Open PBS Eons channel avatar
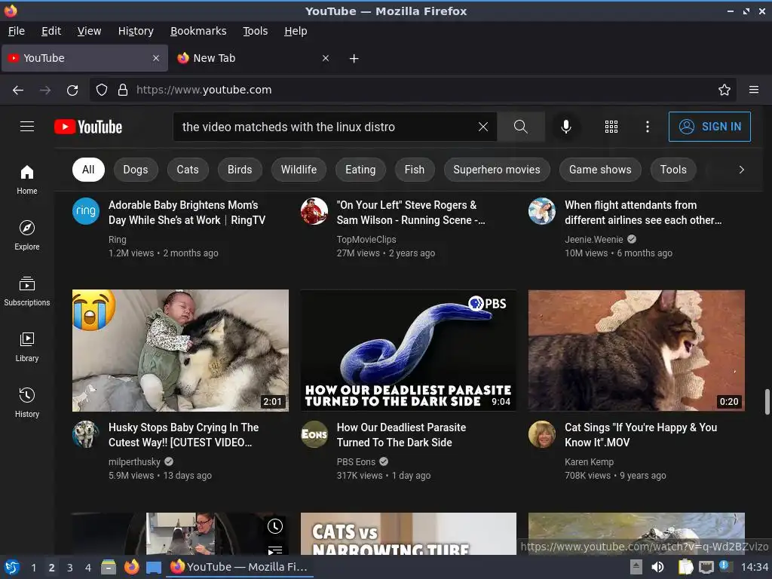Viewport: 772px width, 579px height. [314, 433]
